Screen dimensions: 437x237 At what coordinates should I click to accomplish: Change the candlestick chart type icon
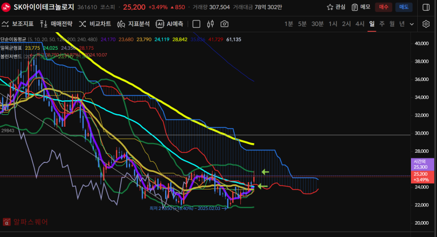(x=210, y=24)
